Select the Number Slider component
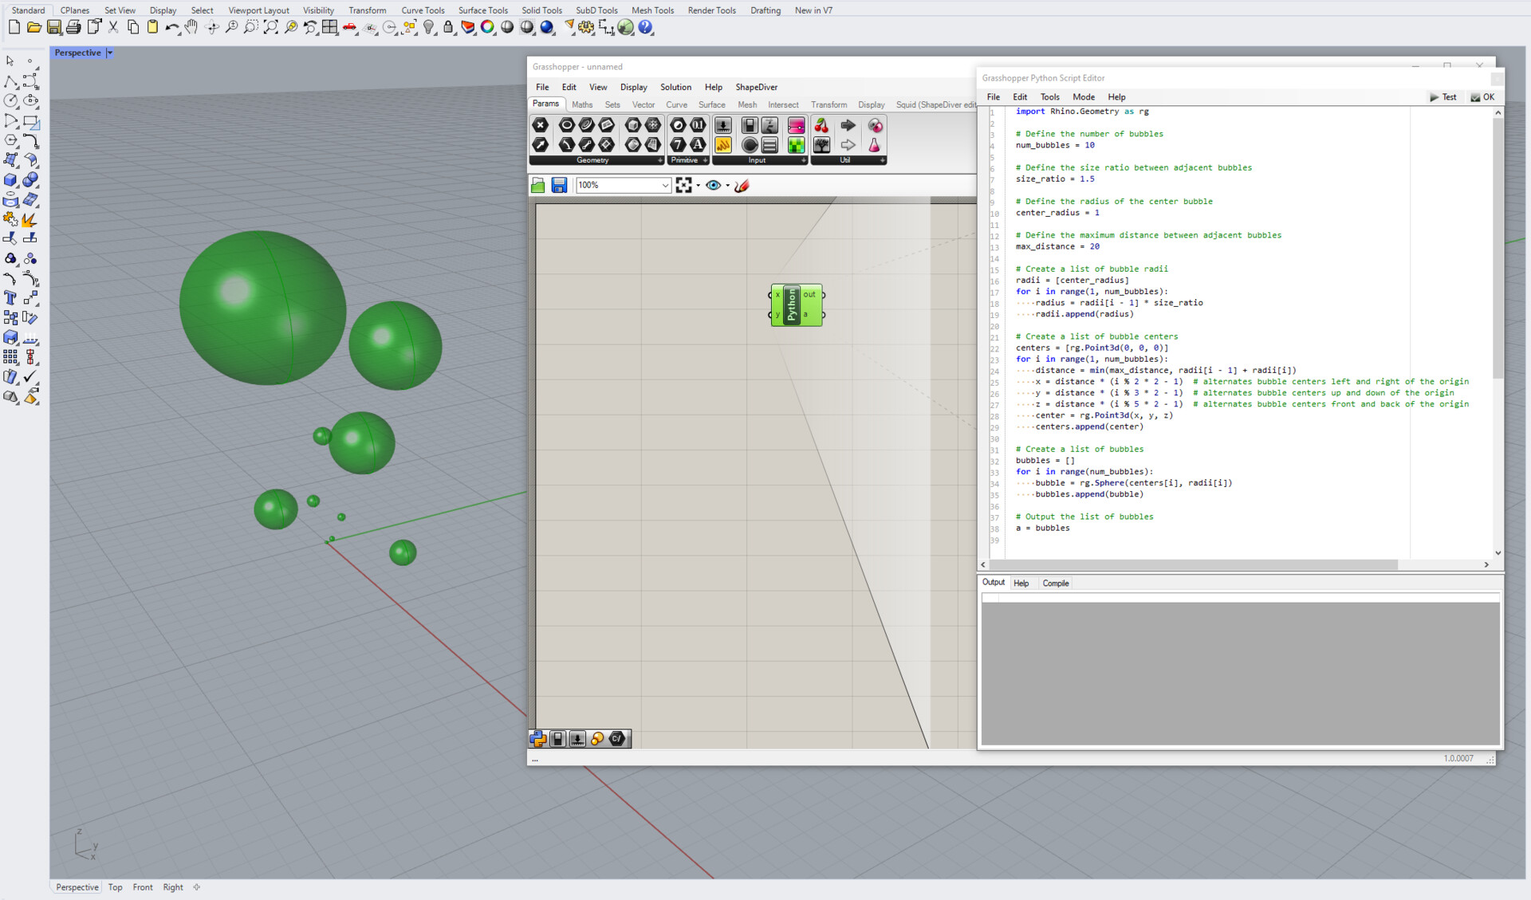 pos(723,126)
